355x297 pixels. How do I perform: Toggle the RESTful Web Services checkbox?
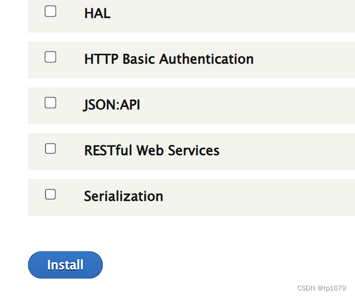click(x=51, y=148)
